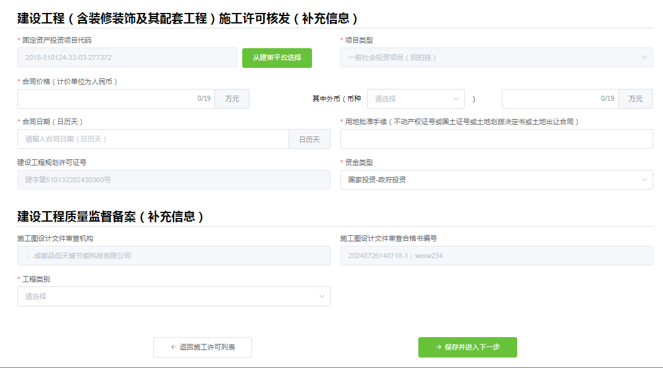
Task: Click the 保存并进入下一步 button
Action: (468, 347)
